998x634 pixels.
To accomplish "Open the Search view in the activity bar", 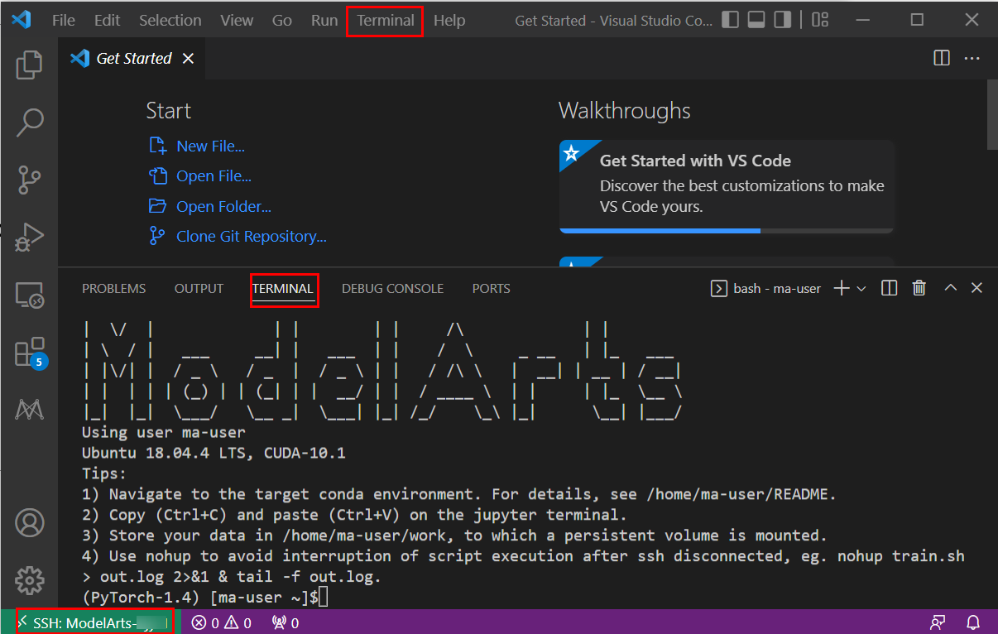I will tap(29, 122).
